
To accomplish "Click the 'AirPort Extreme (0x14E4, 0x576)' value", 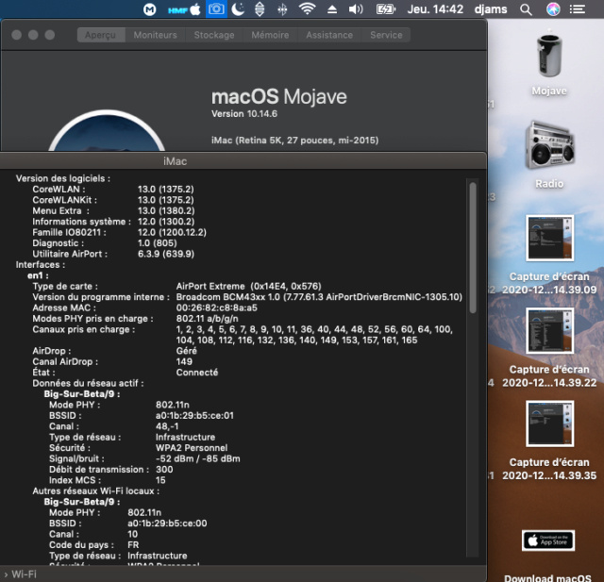I will 248,287.
